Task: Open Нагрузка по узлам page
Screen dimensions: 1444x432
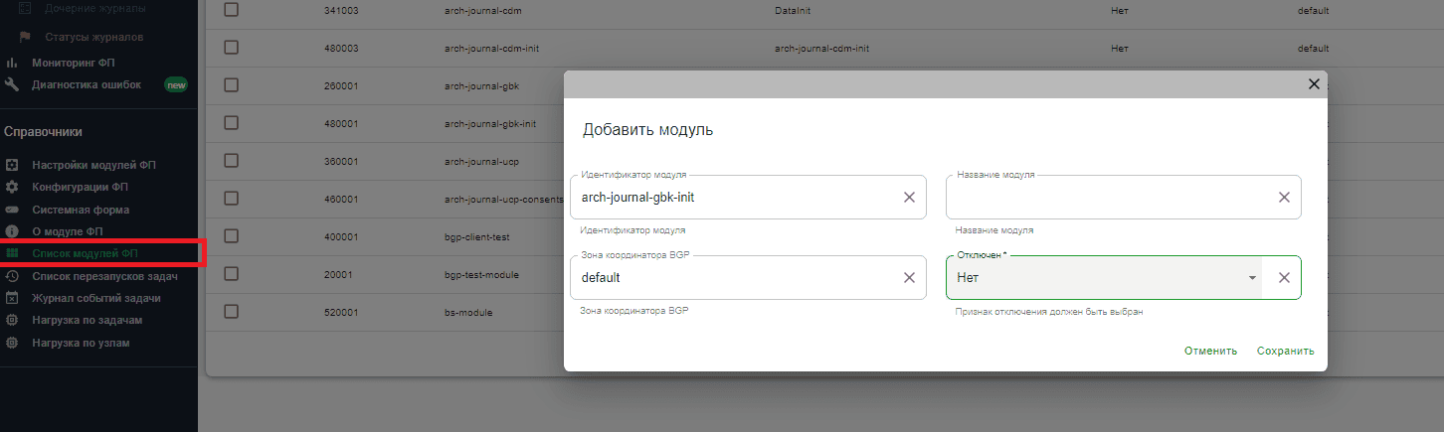Action: pos(81,343)
